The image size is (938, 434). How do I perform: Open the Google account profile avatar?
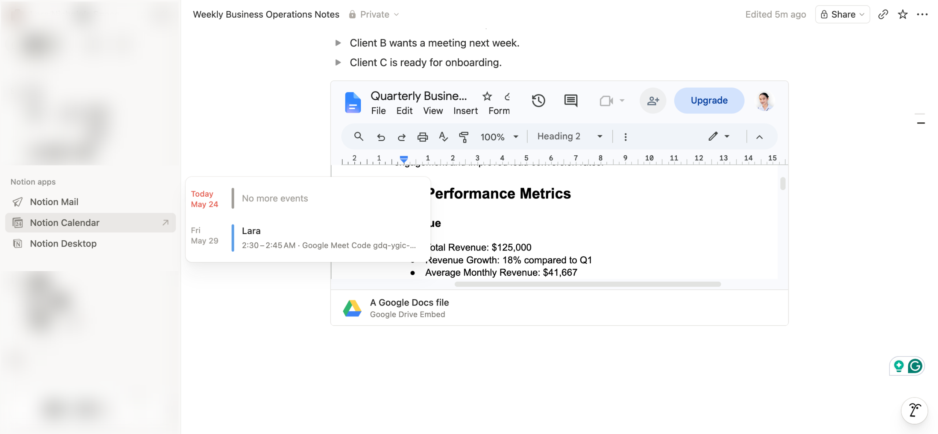pyautogui.click(x=764, y=101)
